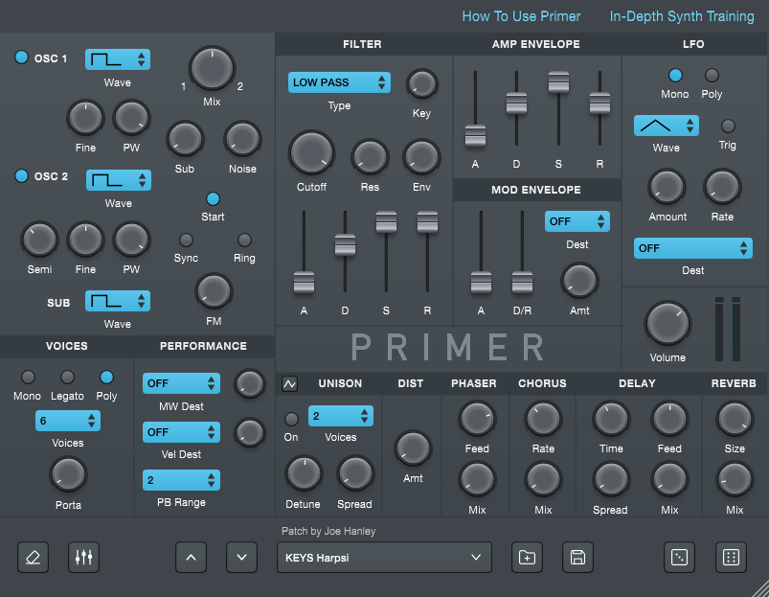The height and width of the screenshot is (597, 769).
Task: Go to next preset with down arrow
Action: [241, 557]
